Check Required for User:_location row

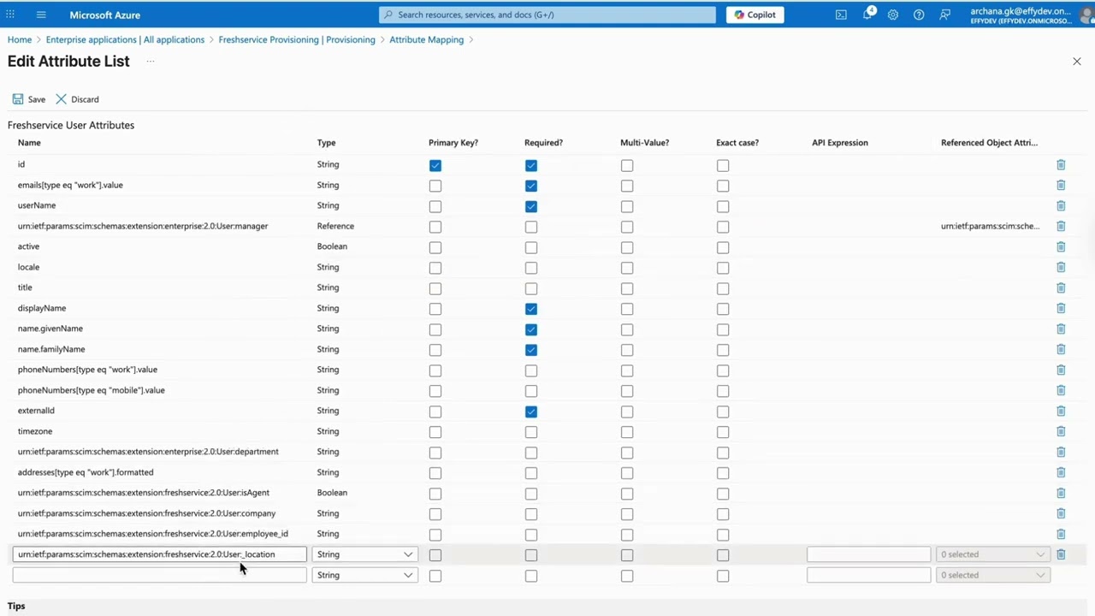coord(531,555)
